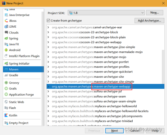
Task: Click the Next button
Action: tap(114, 131)
